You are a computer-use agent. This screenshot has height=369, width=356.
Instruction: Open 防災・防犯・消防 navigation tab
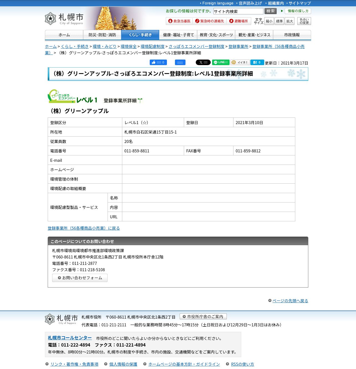pos(102,35)
